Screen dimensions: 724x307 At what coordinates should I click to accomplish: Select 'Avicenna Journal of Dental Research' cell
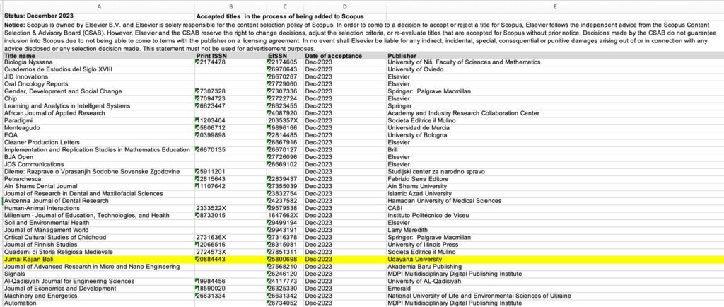(x=99, y=201)
